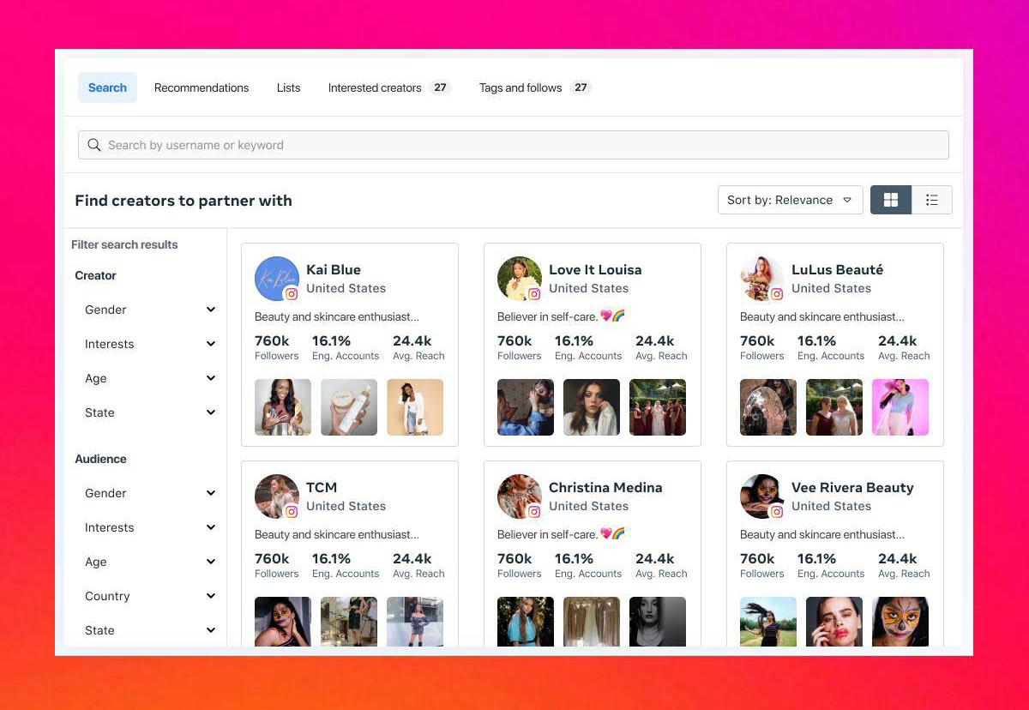Click Christina Medina's Instagram badge icon

click(534, 512)
